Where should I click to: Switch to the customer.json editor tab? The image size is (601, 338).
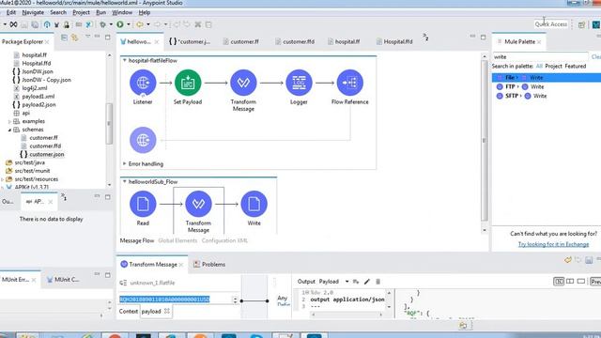[x=190, y=41]
